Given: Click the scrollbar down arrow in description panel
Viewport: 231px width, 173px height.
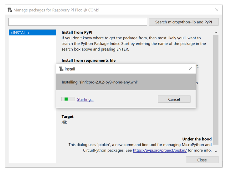Looking at the screenshot, I should pyautogui.click(x=216, y=151).
